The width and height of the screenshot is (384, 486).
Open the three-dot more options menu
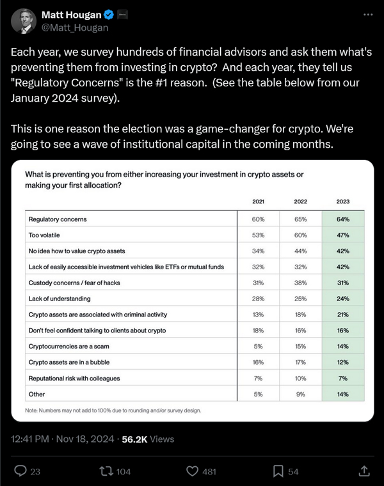(367, 15)
